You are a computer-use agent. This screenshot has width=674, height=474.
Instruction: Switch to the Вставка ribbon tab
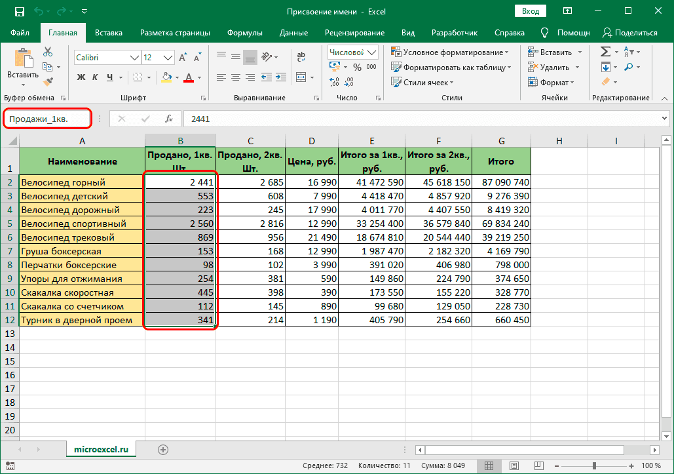(109, 33)
